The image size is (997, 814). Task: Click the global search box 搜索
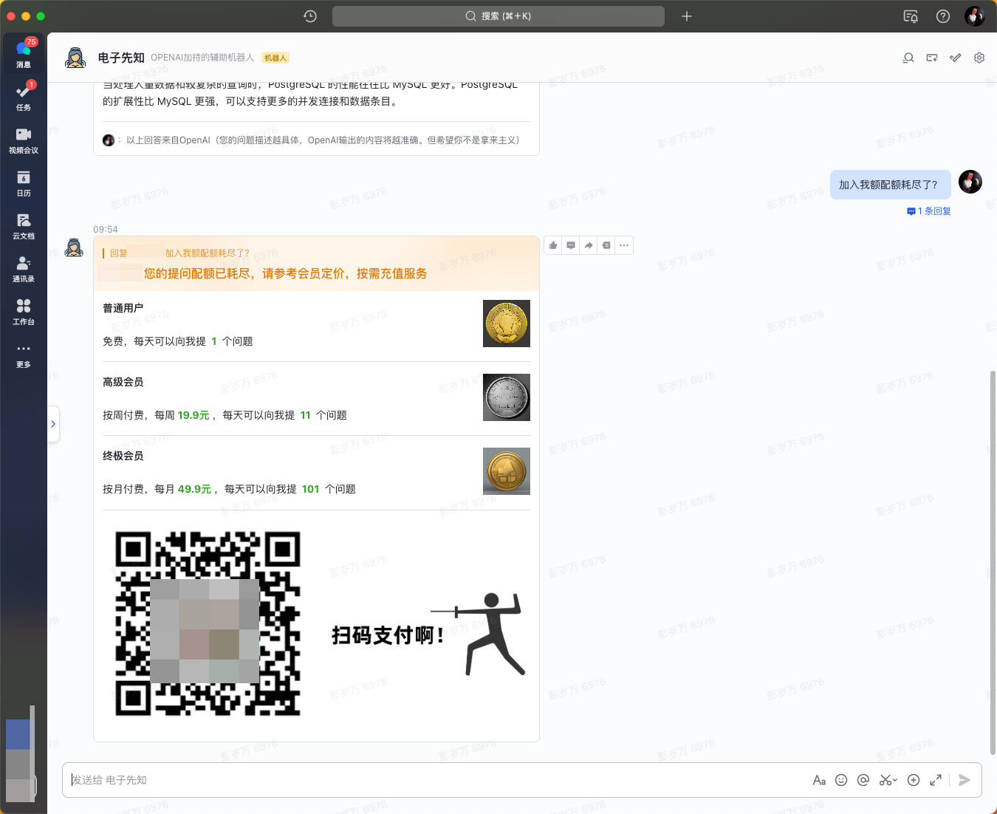[x=498, y=16]
